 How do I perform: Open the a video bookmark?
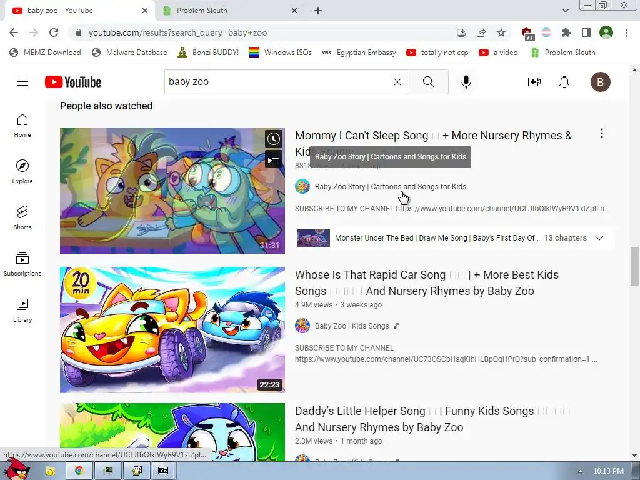tap(498, 52)
